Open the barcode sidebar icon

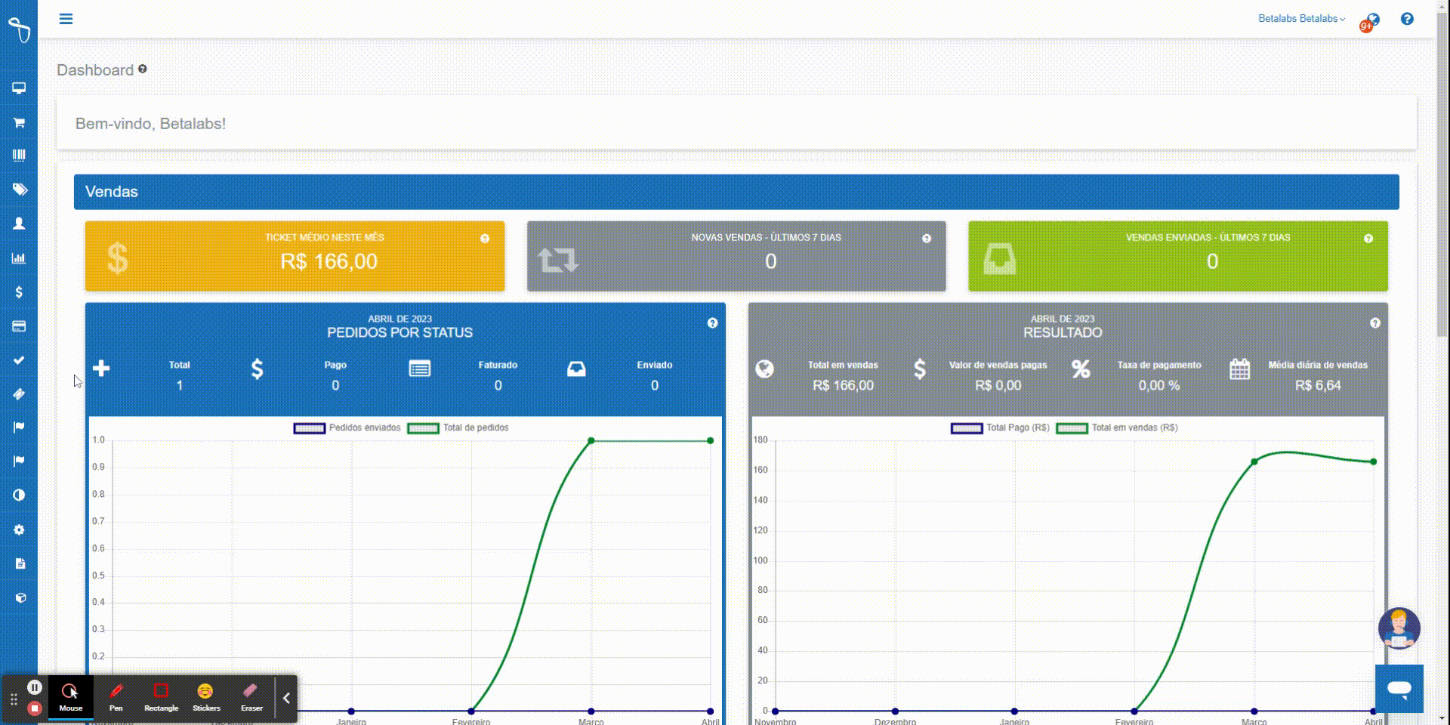coord(19,156)
